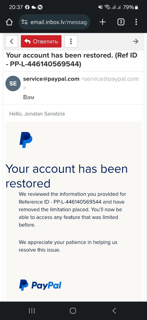The width and height of the screenshot is (147, 320).
Task: Go to next message arrow
Action: 136,41
